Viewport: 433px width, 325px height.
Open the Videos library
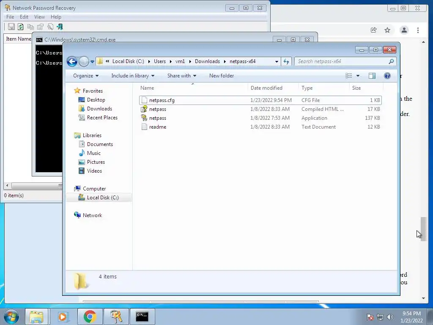coord(94,171)
